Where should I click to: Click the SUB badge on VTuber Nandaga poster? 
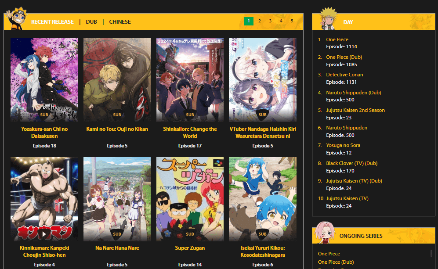click(x=263, y=115)
